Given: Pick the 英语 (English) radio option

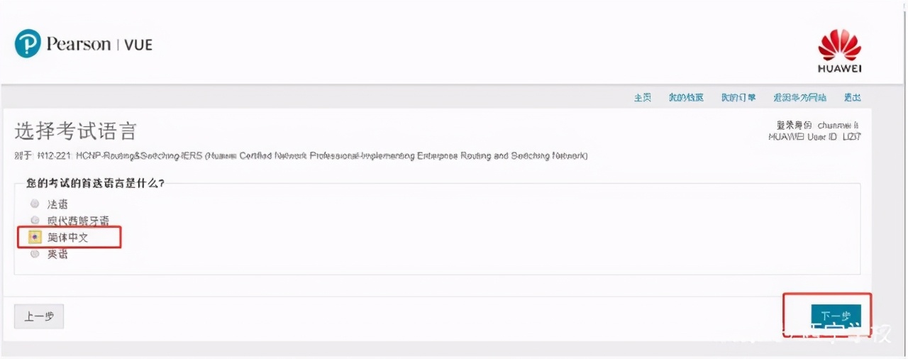Looking at the screenshot, I should point(35,254).
